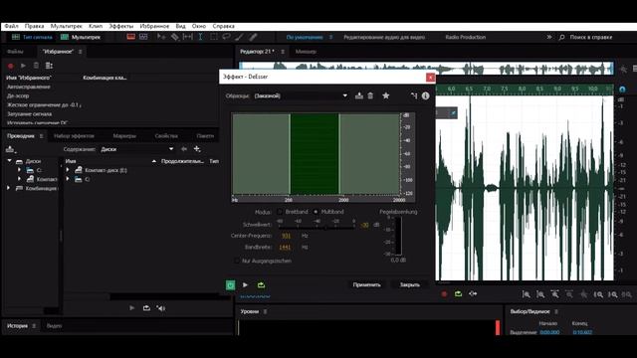
Task: Select the Spot Healing Brush tool
Action: [x=253, y=37]
